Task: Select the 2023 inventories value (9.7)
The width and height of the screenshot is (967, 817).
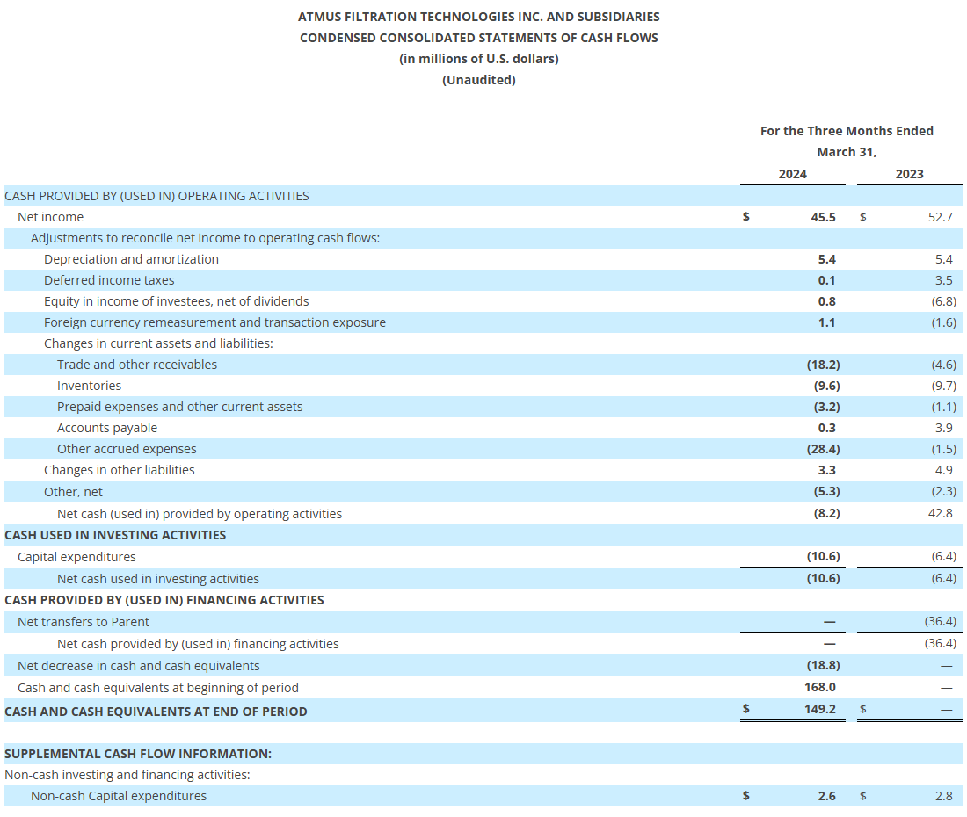Action: pos(943,386)
